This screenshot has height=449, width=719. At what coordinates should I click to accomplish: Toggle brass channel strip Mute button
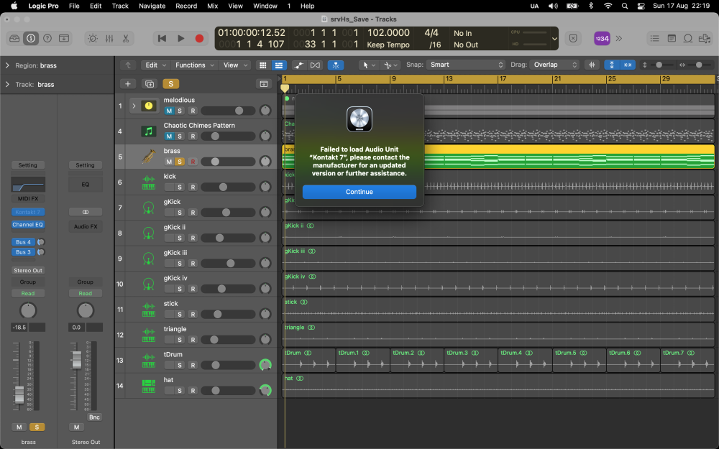point(19,427)
